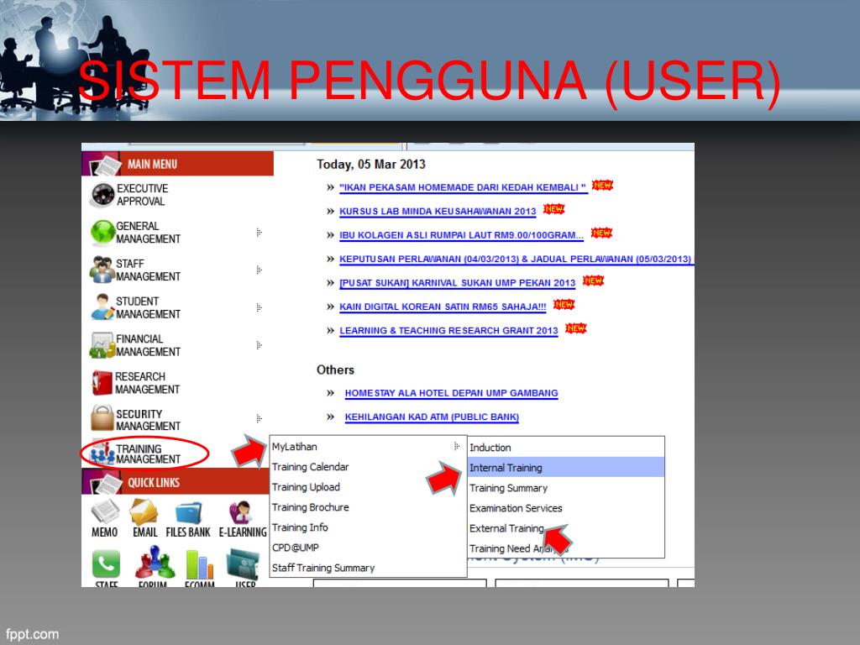Open Kehilangan Kad ATM Public Bank link

tap(432, 417)
